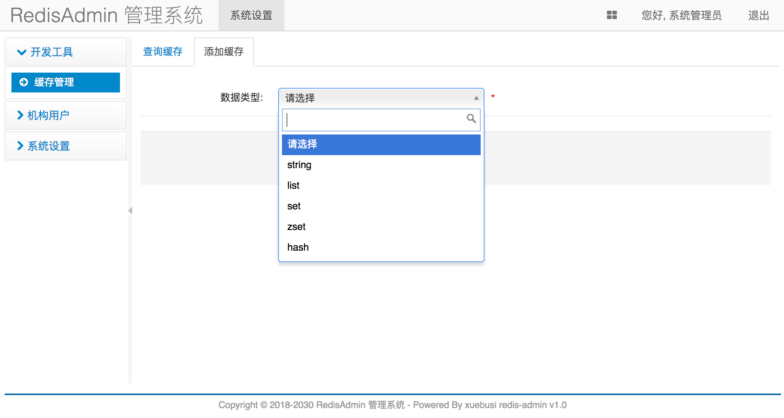Click the grid icon in top bar
Image resolution: width=784 pixels, height=418 pixels.
(612, 15)
